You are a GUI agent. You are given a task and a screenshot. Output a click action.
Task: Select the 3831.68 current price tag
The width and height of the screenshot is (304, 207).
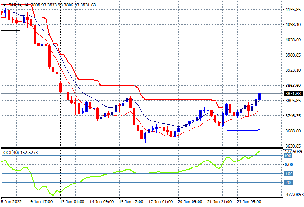292,94
